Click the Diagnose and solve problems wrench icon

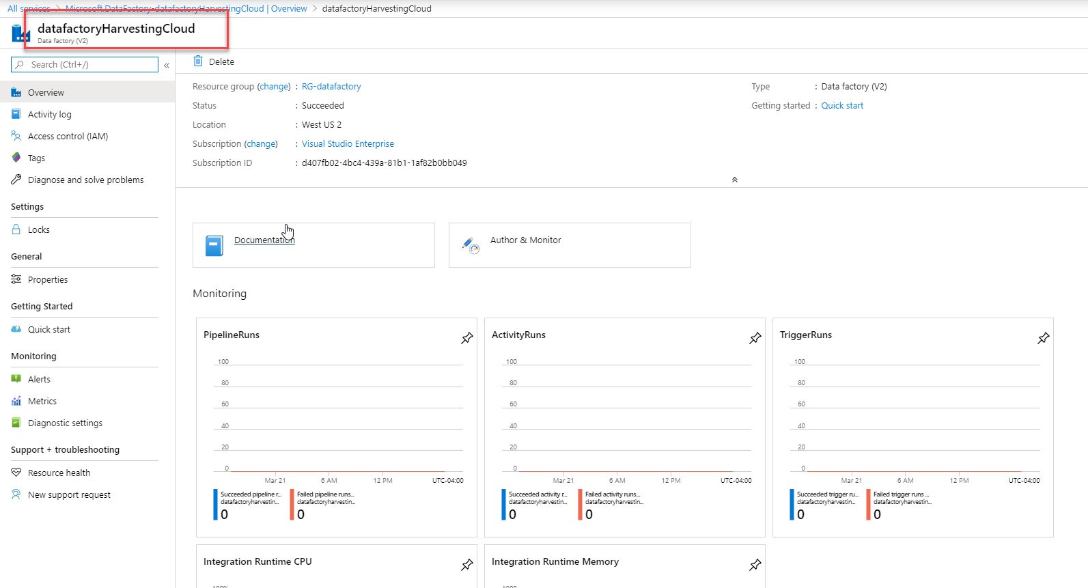[16, 180]
